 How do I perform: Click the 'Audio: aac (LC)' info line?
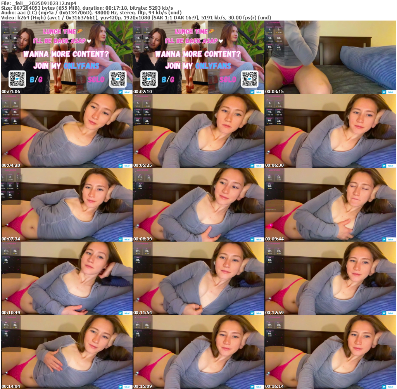(x=91, y=13)
